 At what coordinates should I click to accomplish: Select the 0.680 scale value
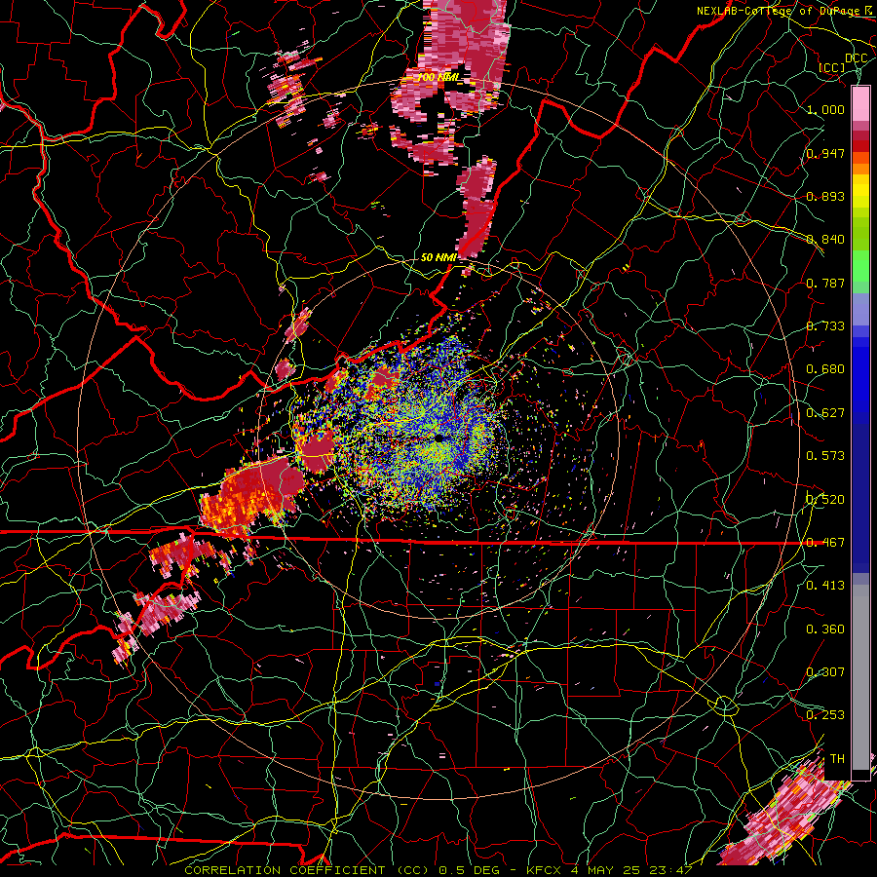coord(825,369)
